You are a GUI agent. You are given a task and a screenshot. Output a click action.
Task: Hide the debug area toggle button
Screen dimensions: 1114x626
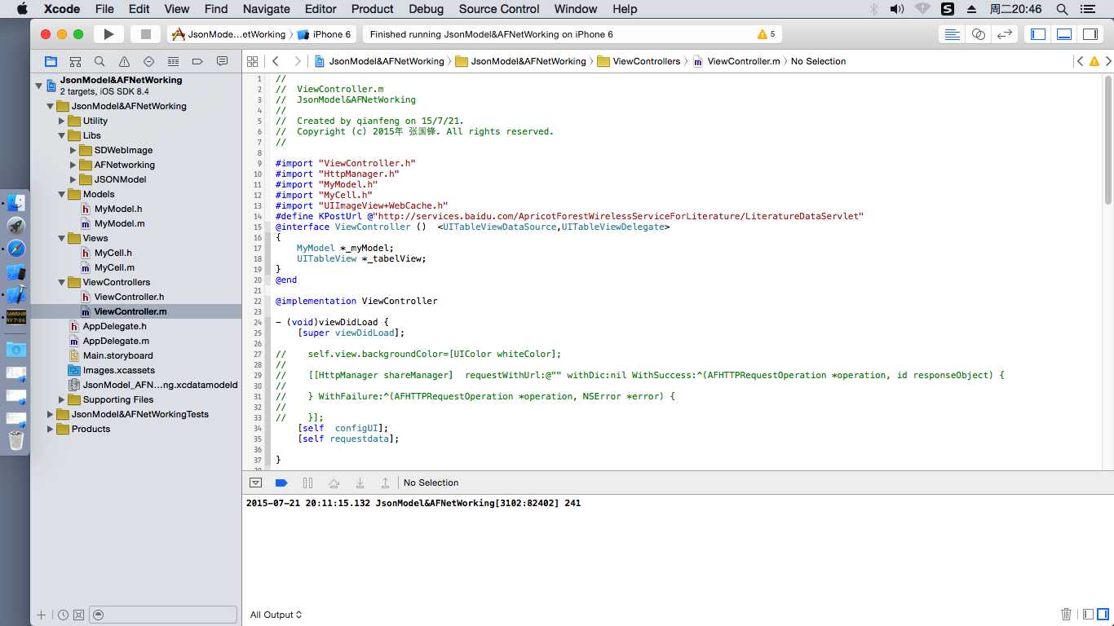click(x=255, y=483)
